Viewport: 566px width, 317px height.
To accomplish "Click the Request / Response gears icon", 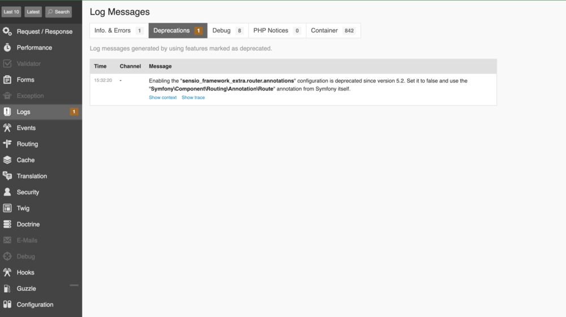I will (7, 31).
